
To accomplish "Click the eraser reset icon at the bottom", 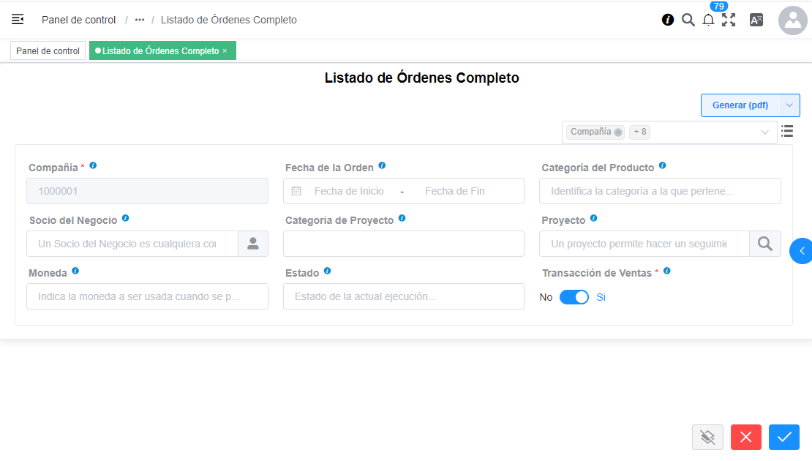I will [707, 437].
